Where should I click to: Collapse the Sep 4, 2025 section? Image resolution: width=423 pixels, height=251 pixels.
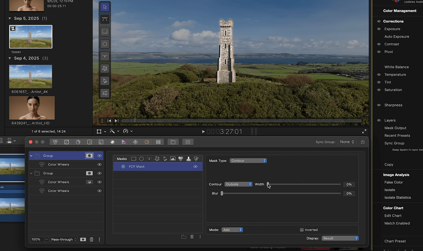tap(10, 58)
